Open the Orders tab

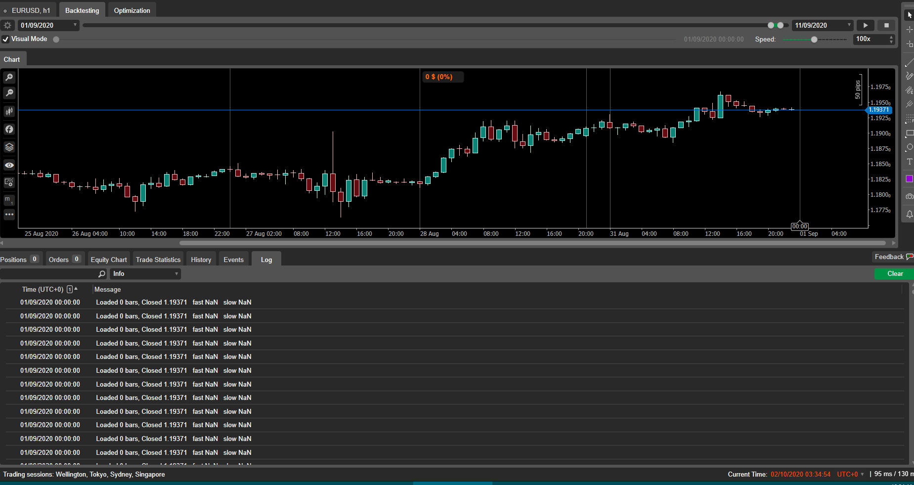64,260
